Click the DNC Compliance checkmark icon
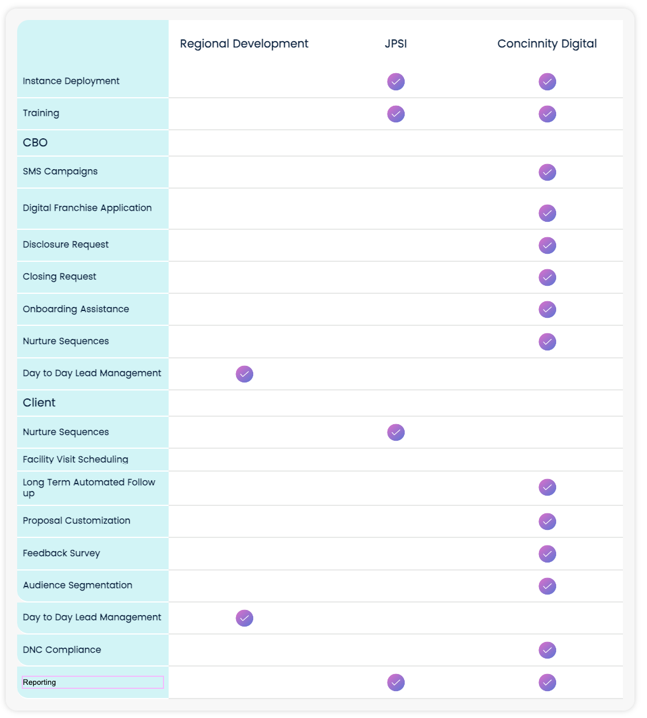Image resolution: width=647 pixels, height=718 pixels. tap(547, 650)
